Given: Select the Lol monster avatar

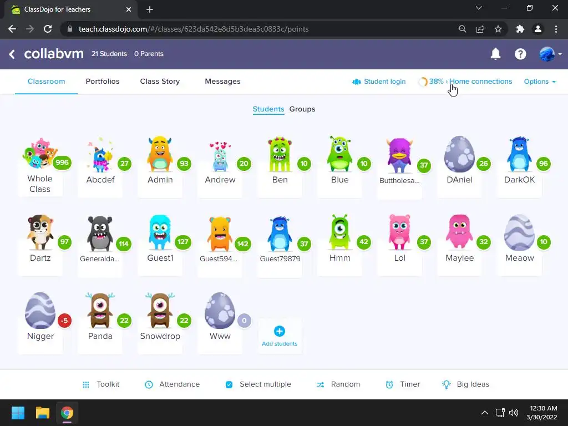Looking at the screenshot, I should coord(399,232).
